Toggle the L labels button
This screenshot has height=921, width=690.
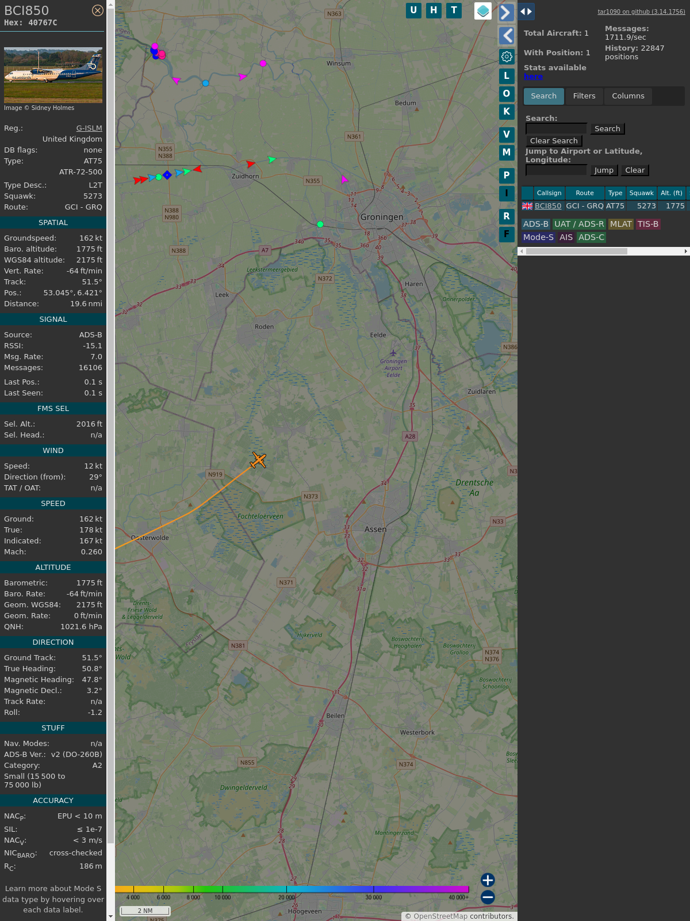point(507,76)
